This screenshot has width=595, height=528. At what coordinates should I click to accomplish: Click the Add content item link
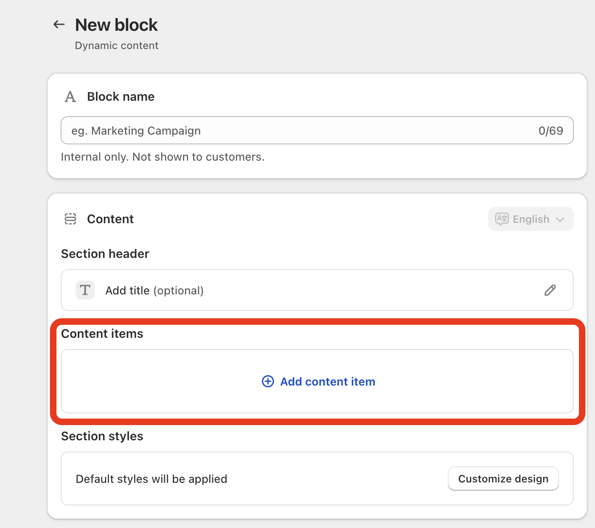pos(327,382)
